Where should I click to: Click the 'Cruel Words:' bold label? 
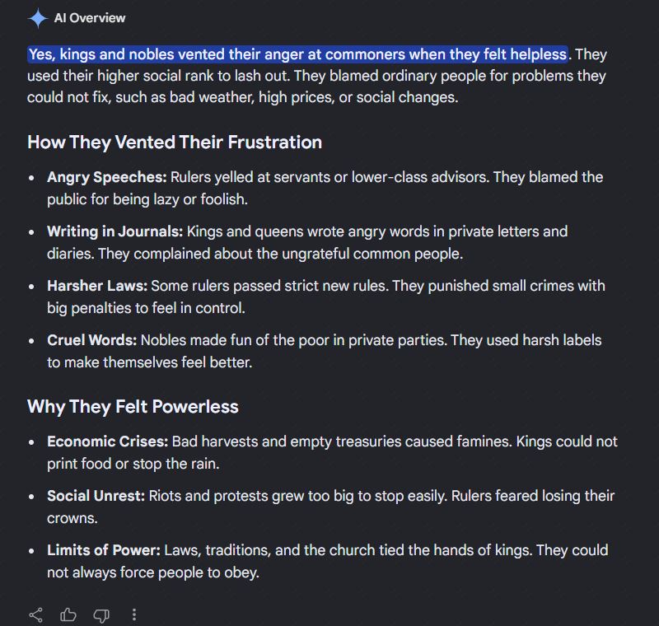[x=91, y=340]
